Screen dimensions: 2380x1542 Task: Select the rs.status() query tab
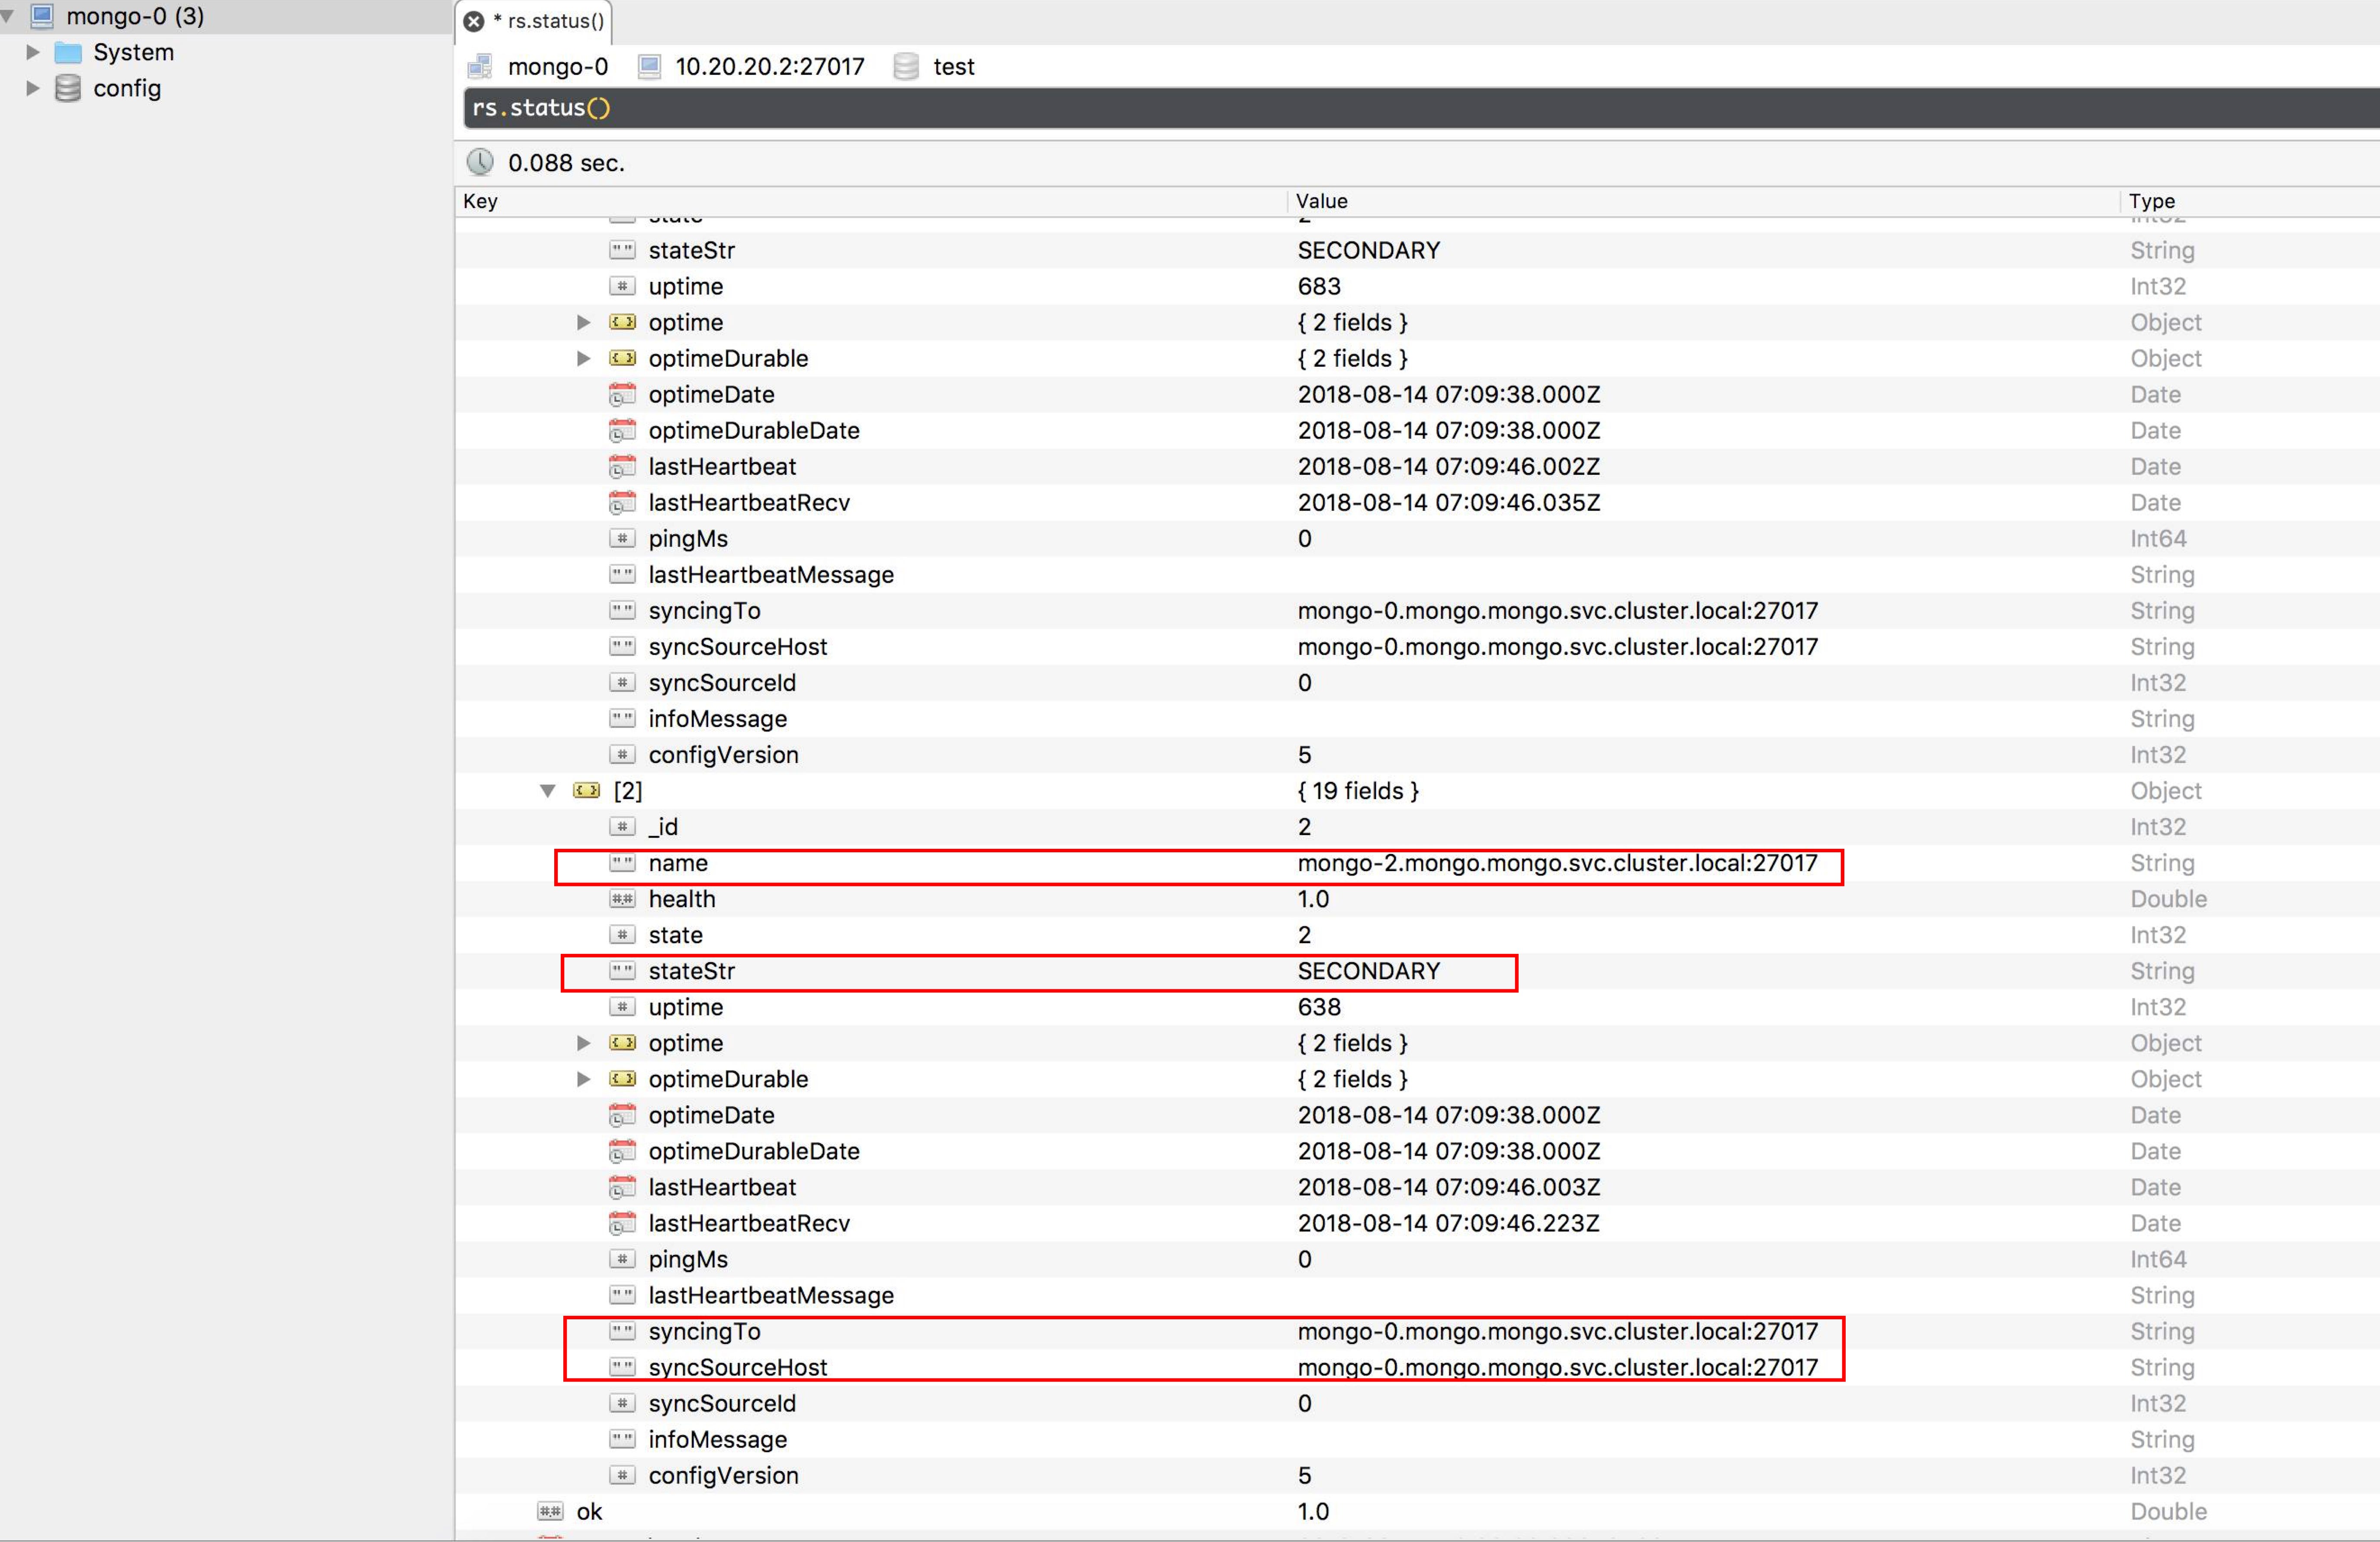coord(534,21)
